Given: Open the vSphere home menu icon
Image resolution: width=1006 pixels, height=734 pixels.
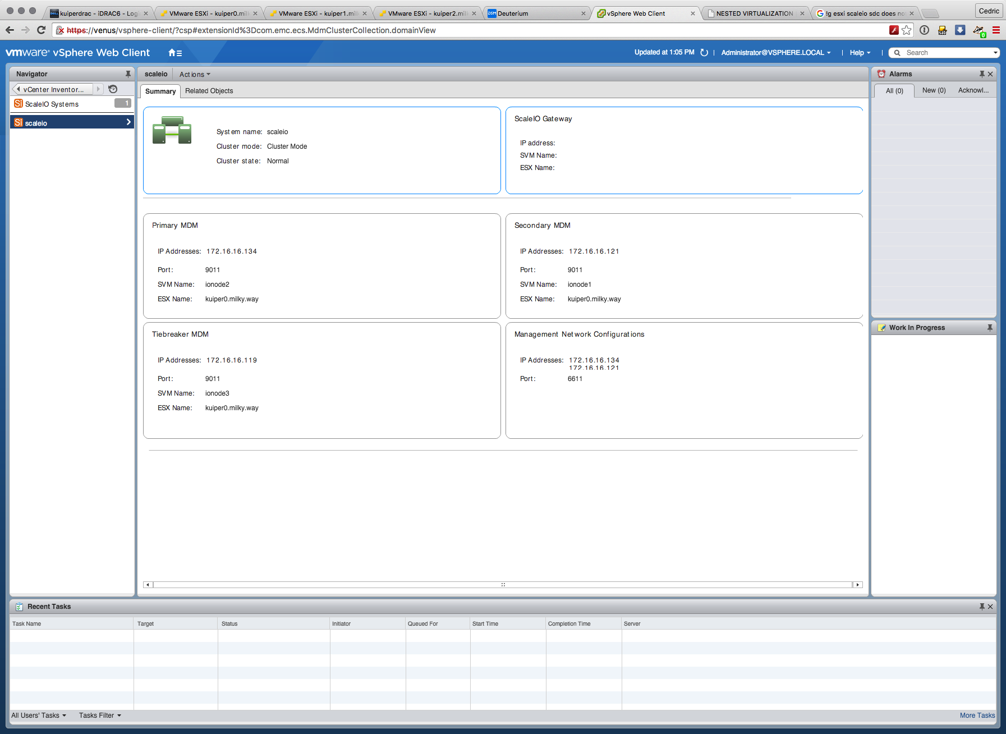Looking at the screenshot, I should tap(175, 53).
